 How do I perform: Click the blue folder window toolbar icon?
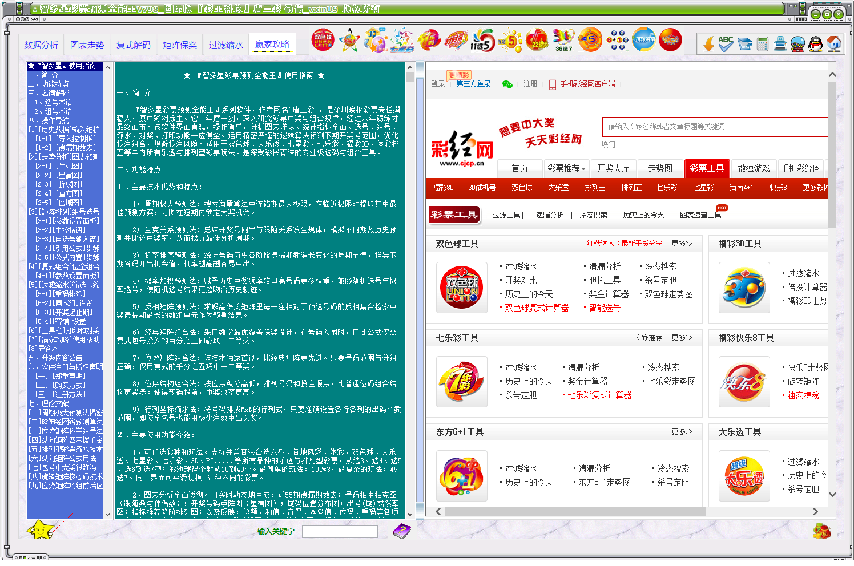point(744,43)
